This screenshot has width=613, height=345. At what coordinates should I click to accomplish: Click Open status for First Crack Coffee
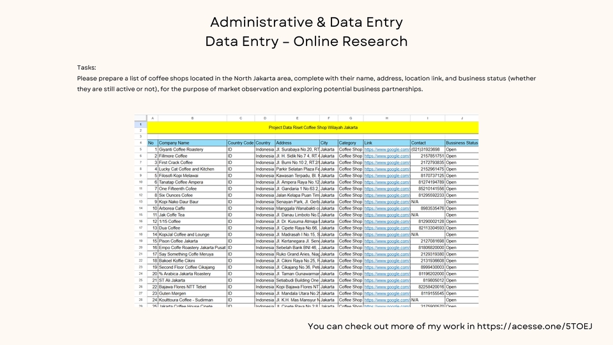click(x=461, y=163)
